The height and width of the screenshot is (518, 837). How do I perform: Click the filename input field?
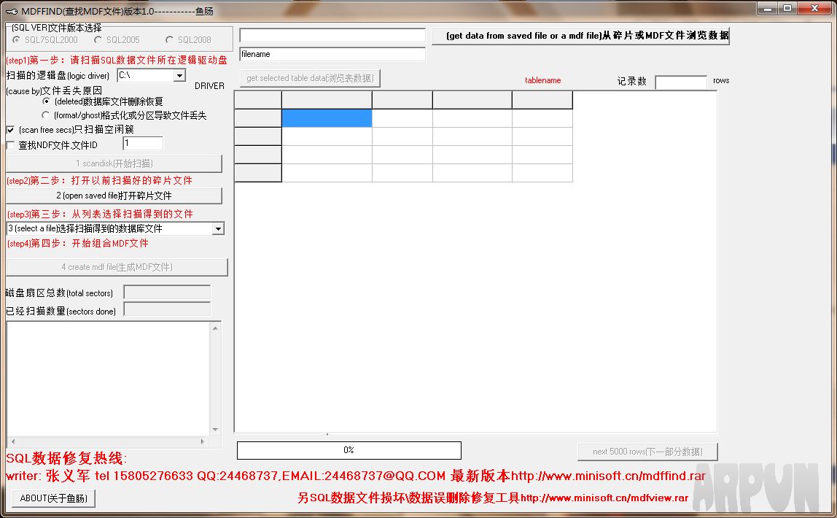332,54
